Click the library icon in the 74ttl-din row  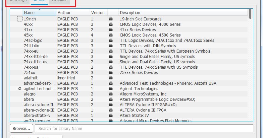pyautogui.click(x=111, y=46)
